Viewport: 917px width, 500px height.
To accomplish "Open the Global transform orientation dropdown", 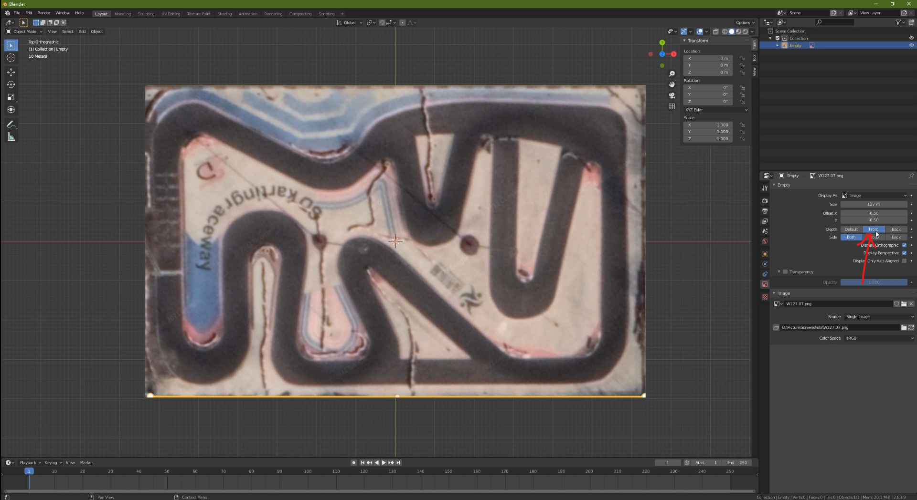I will pyautogui.click(x=350, y=22).
